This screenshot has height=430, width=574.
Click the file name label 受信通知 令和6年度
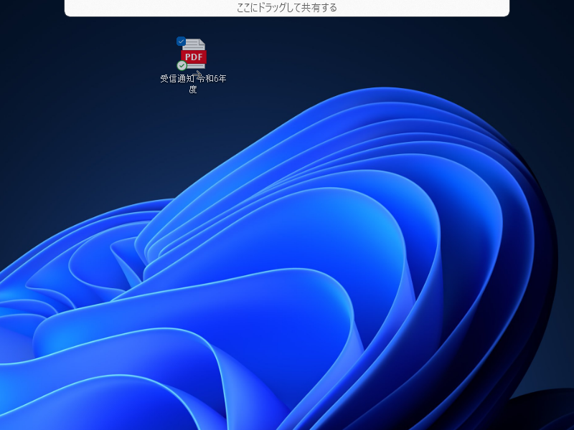pos(193,84)
